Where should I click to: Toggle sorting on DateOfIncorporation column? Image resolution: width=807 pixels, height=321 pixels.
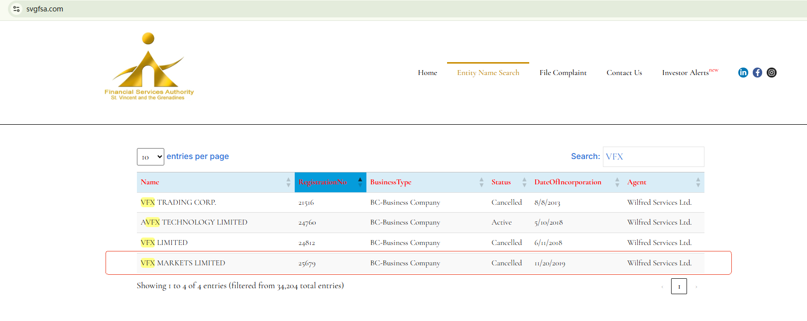coord(568,182)
